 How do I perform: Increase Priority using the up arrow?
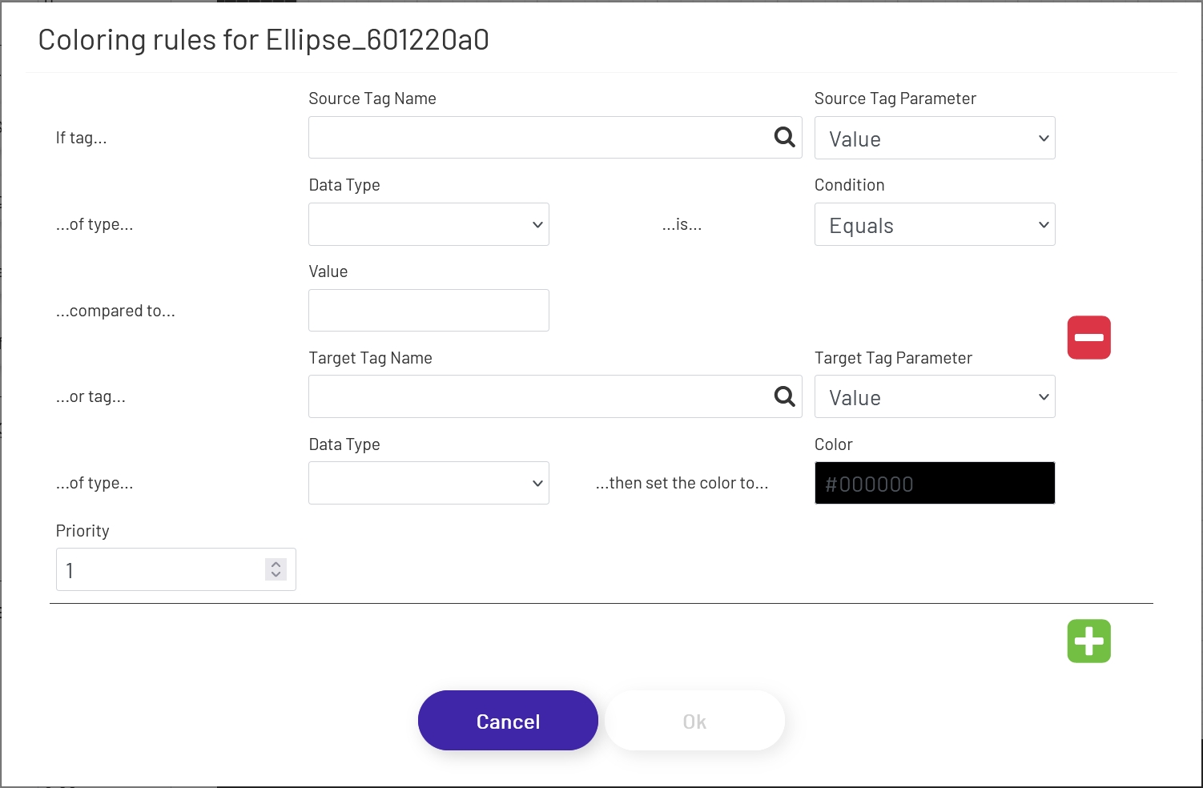(276, 564)
